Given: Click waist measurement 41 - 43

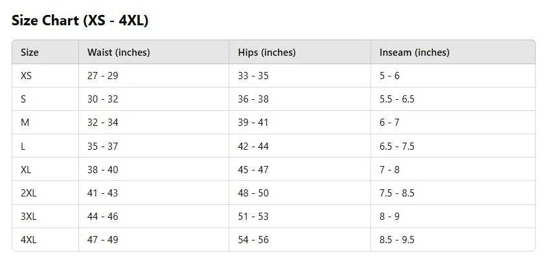Looking at the screenshot, I should (103, 193).
